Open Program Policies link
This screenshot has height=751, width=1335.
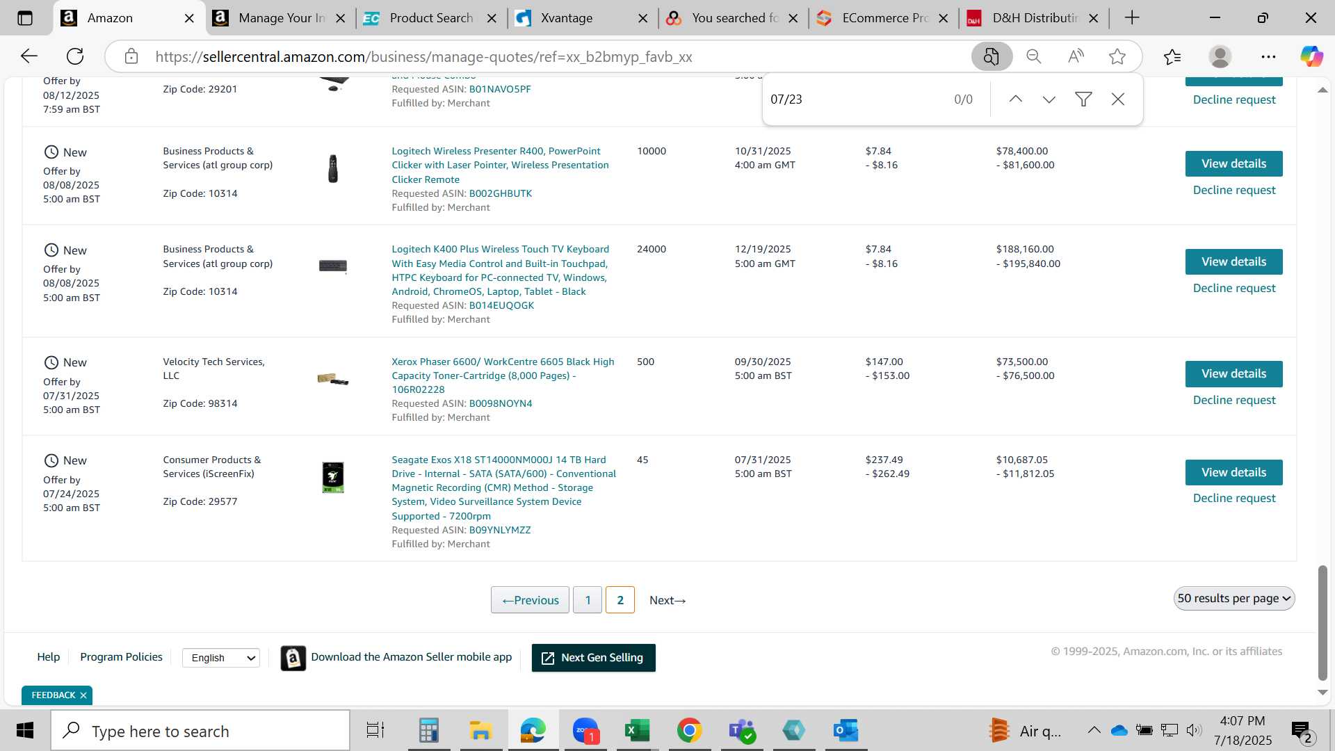[x=121, y=657]
